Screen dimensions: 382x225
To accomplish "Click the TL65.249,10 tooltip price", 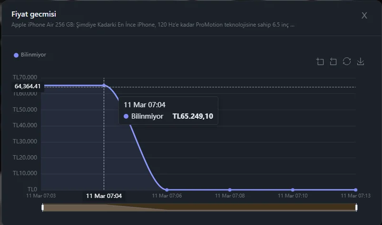I will (193, 116).
